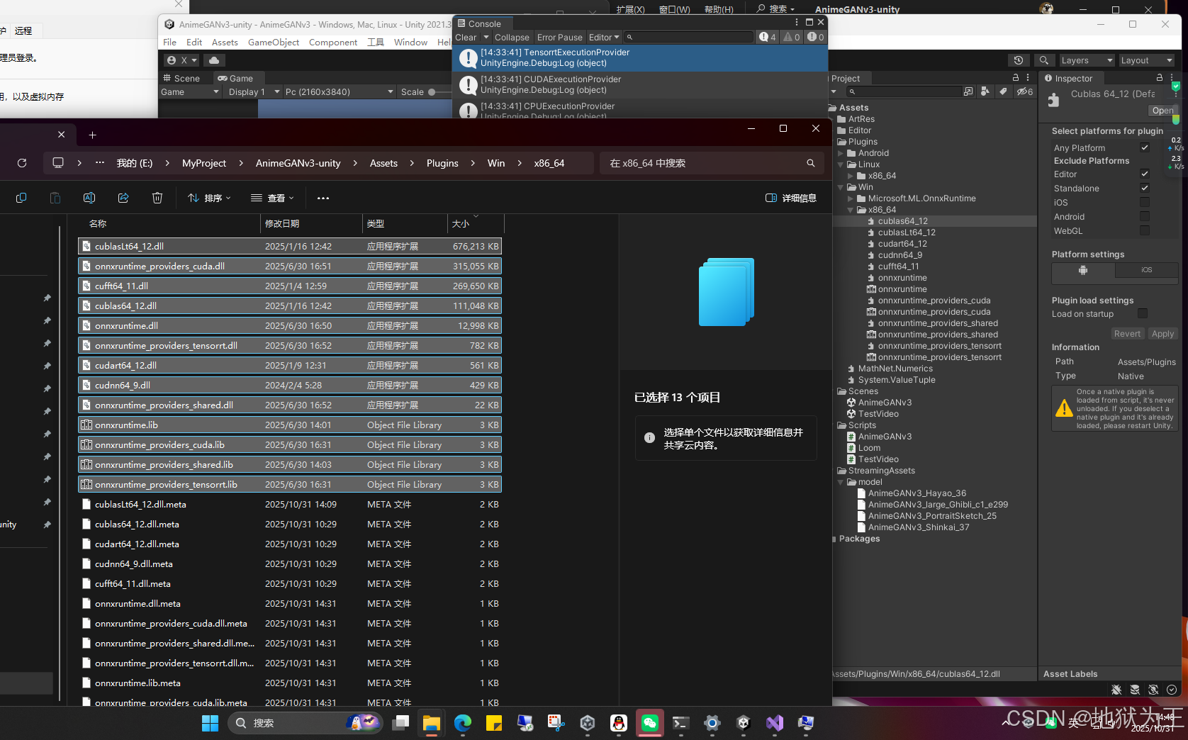The height and width of the screenshot is (740, 1188).
Task: Open the Layout dropdown
Action: (1145, 60)
